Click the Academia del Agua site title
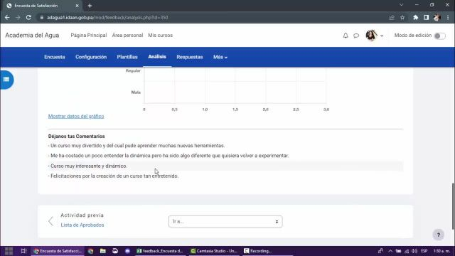The height and width of the screenshot is (256, 455). (x=32, y=35)
